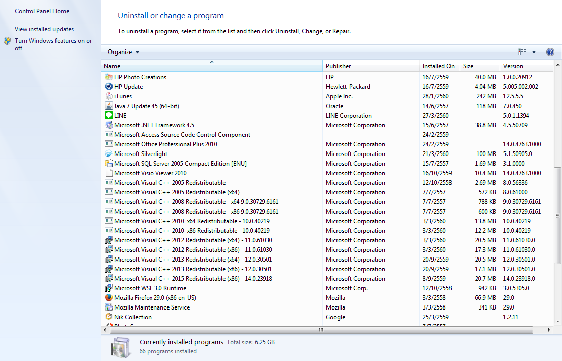
Task: Select the Mozilla Firefox 29.0 icon
Action: 108,298
